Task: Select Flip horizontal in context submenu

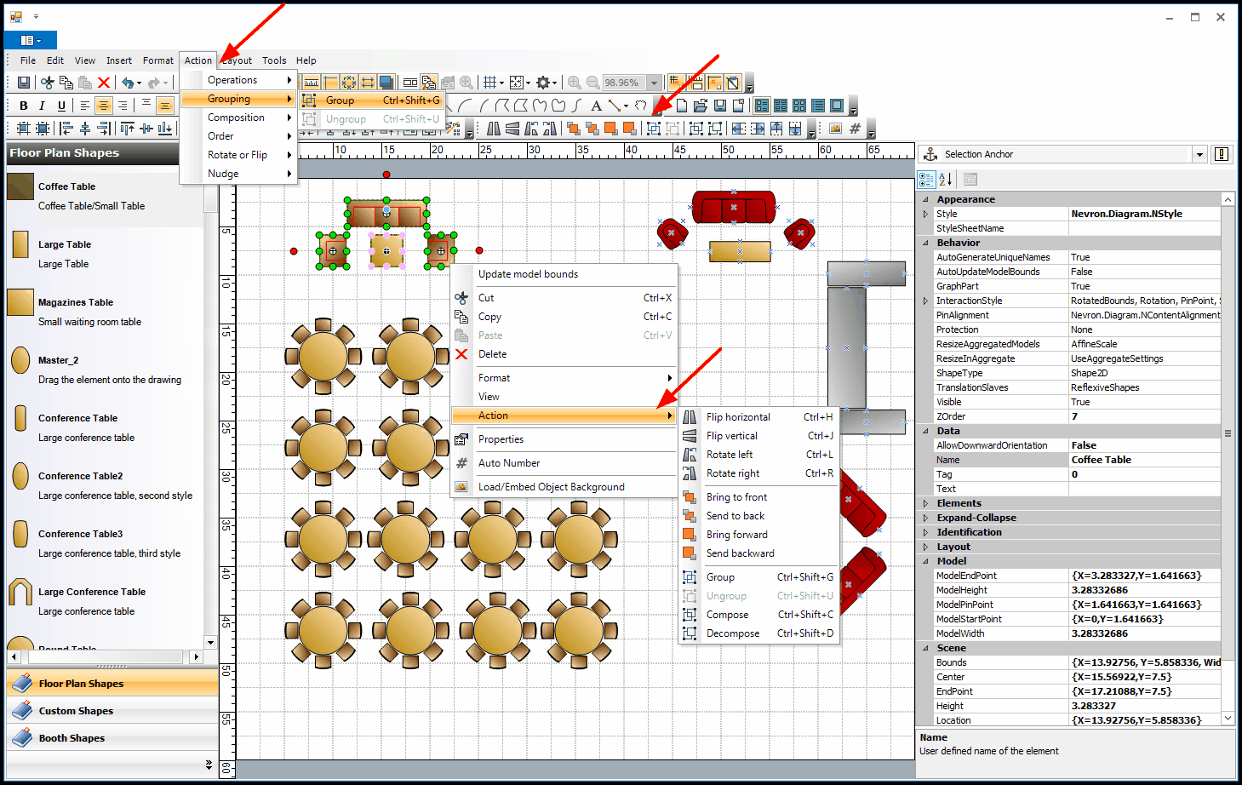Action: pos(758,417)
